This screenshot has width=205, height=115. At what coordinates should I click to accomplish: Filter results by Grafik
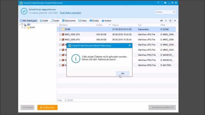click(44, 20)
